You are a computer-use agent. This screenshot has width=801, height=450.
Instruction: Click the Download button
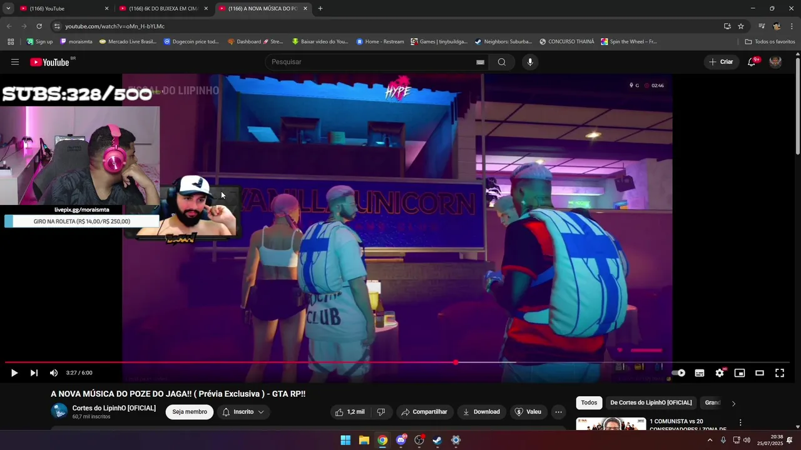481,412
